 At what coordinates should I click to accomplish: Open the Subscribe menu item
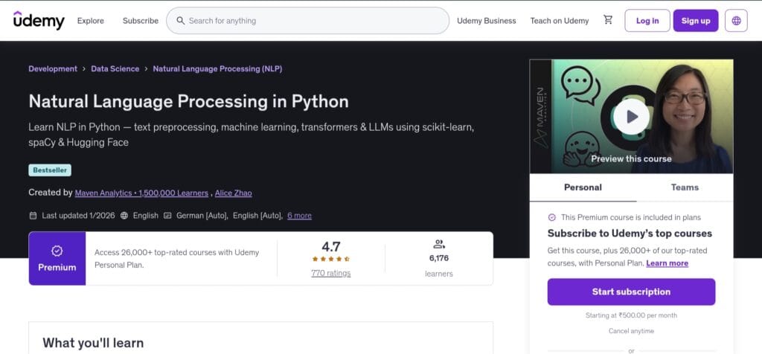point(141,21)
